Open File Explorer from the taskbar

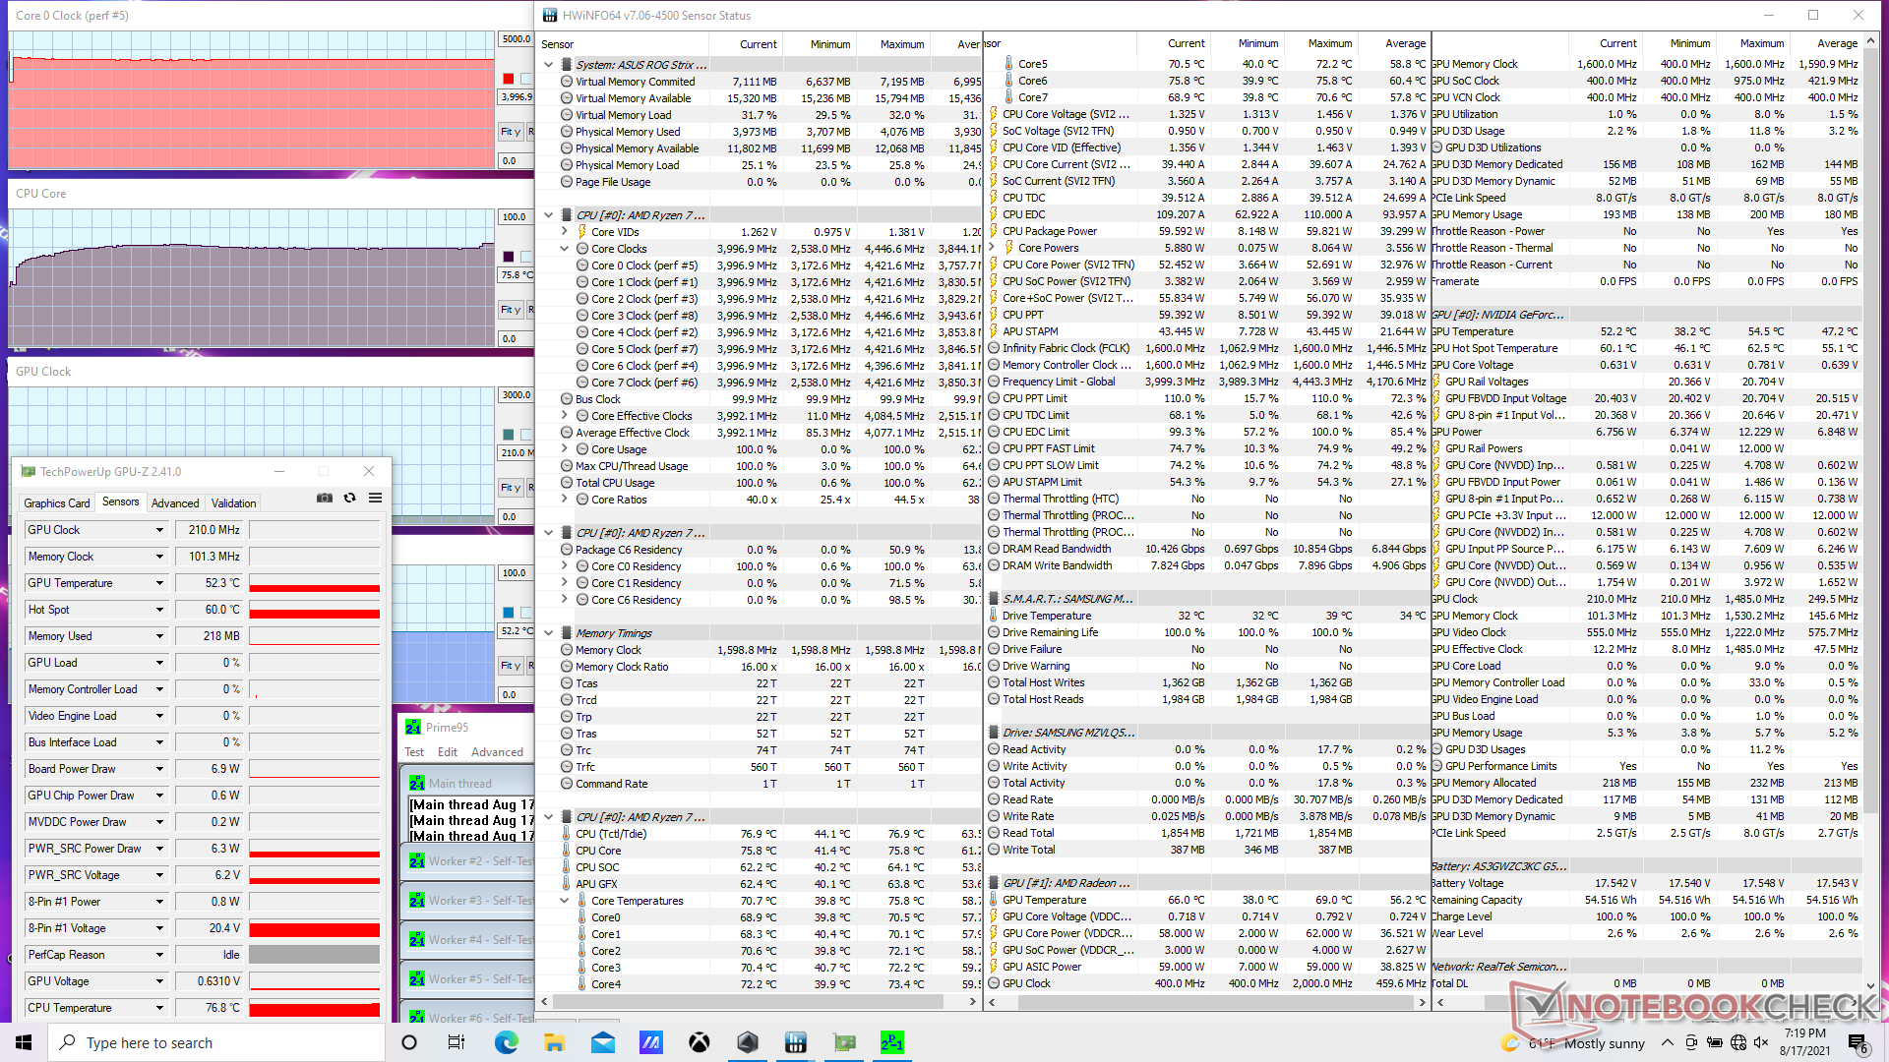point(554,1042)
